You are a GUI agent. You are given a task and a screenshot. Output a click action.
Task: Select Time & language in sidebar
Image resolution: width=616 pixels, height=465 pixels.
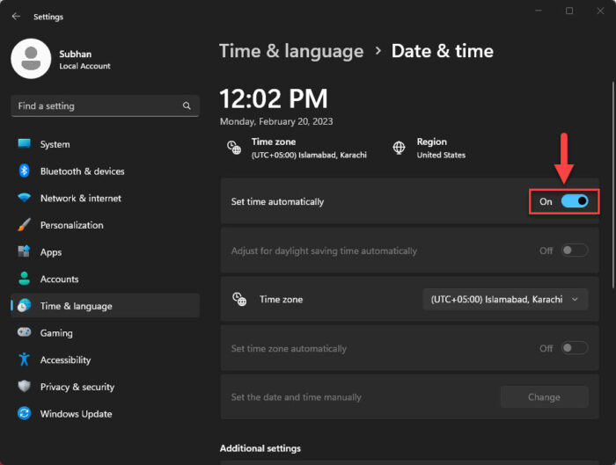[x=106, y=306]
